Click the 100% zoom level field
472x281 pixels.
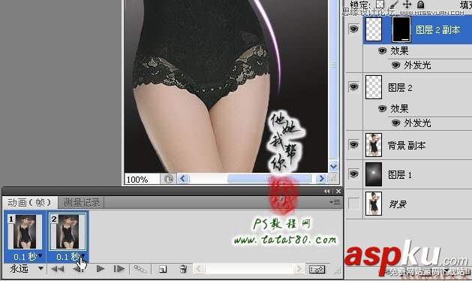[142, 179]
